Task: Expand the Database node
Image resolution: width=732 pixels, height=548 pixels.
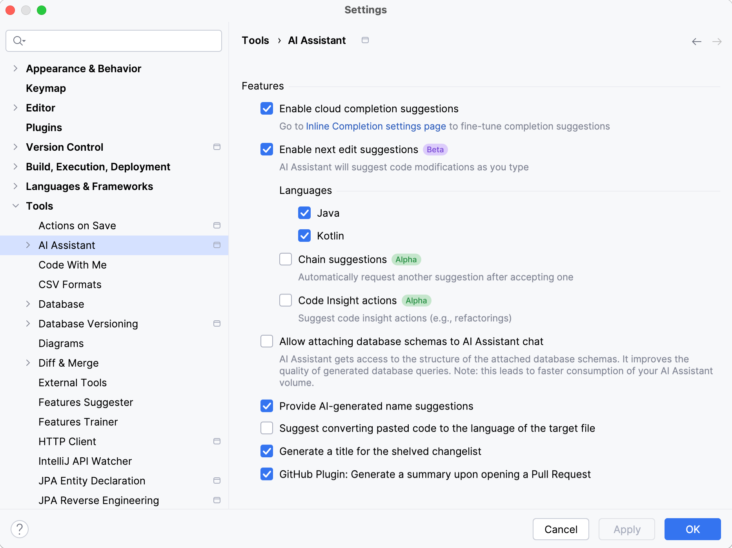Action: click(x=28, y=304)
